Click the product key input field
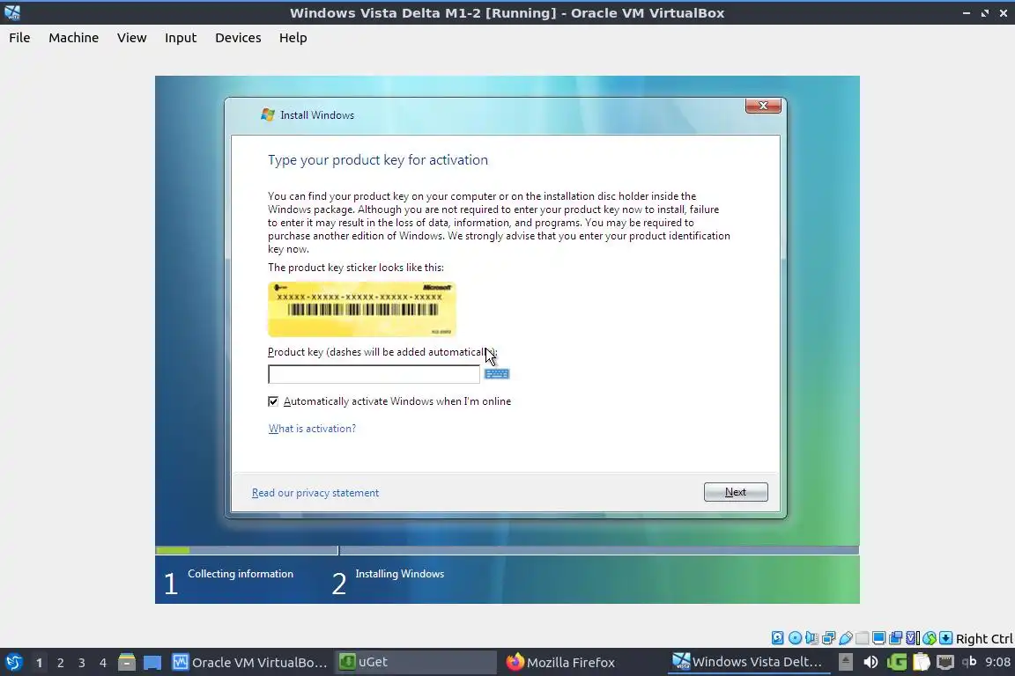Viewport: 1015px width, 676px height. coord(374,374)
